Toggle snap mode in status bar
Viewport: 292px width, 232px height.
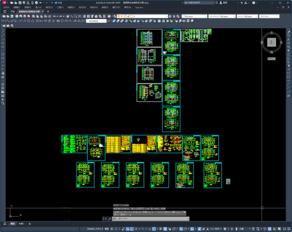[116, 229]
